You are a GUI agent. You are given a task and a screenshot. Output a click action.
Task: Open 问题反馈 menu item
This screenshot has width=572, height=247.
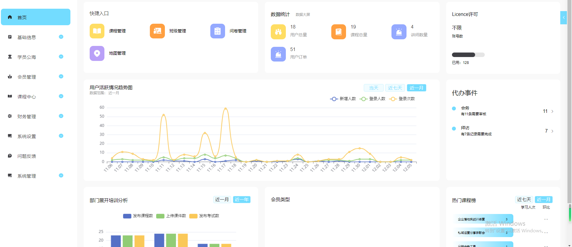pos(36,156)
